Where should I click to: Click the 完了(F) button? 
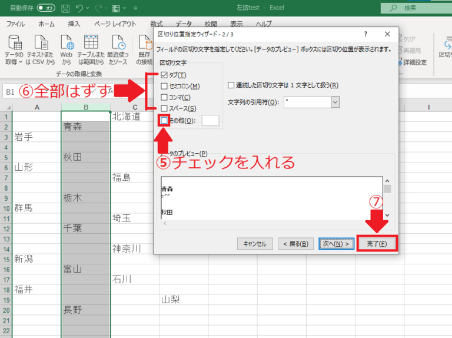(x=377, y=244)
